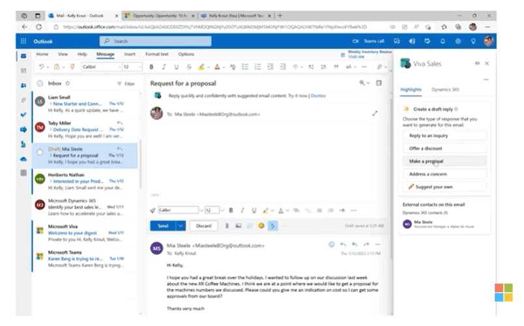Click forward arrow on Mia Steele message
The height and width of the screenshot is (326, 524).
tap(366, 244)
